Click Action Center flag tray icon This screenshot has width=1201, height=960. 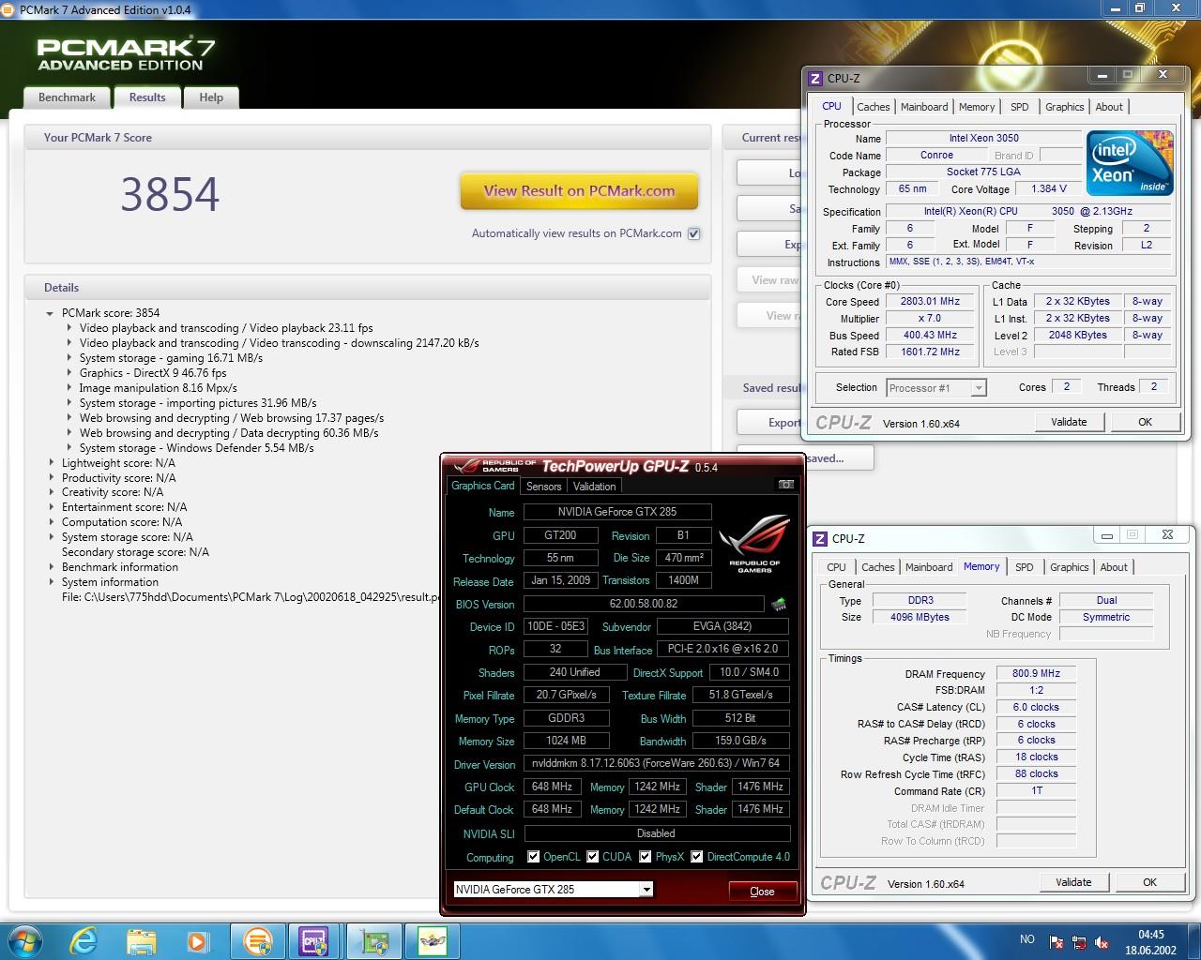coord(1057,942)
